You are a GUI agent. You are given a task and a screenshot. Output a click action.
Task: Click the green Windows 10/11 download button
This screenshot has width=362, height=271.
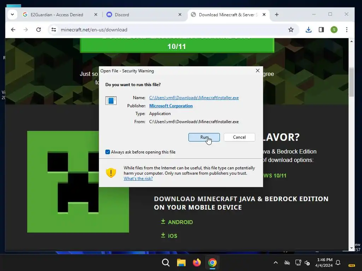pos(177,46)
